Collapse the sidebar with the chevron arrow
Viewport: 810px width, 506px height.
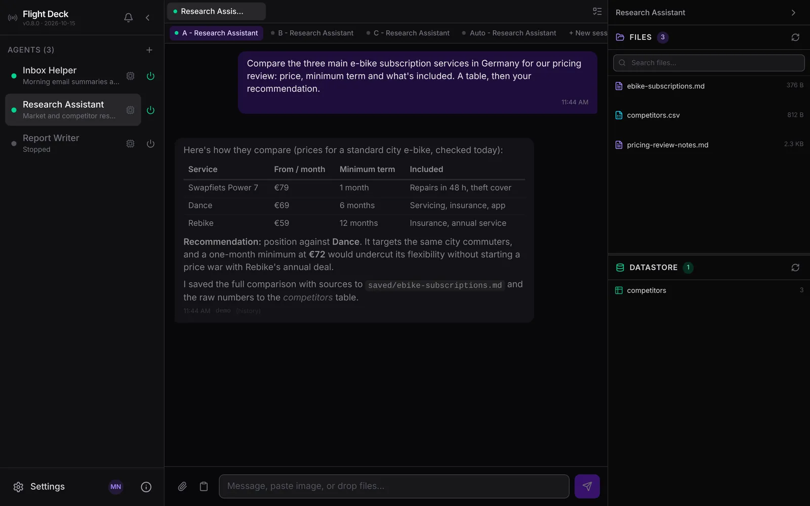pos(147,18)
